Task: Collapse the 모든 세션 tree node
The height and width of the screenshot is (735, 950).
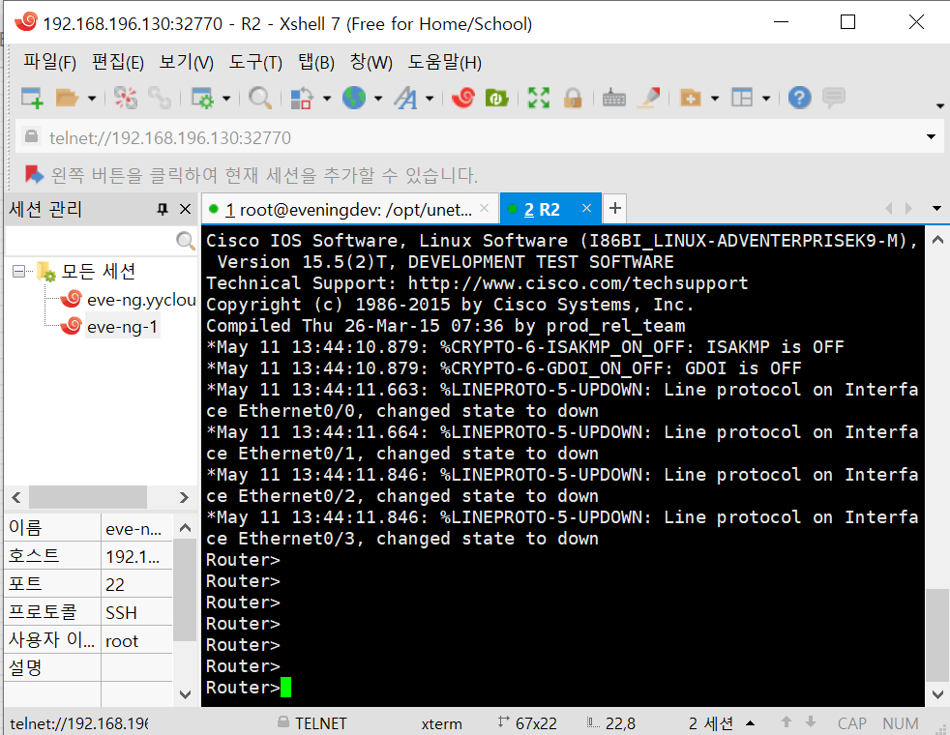Action: tap(18, 271)
